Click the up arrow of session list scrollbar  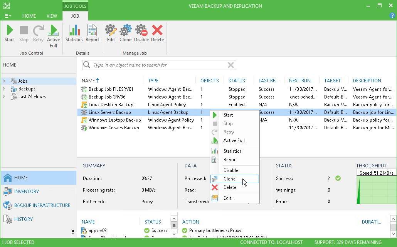pos(174,219)
